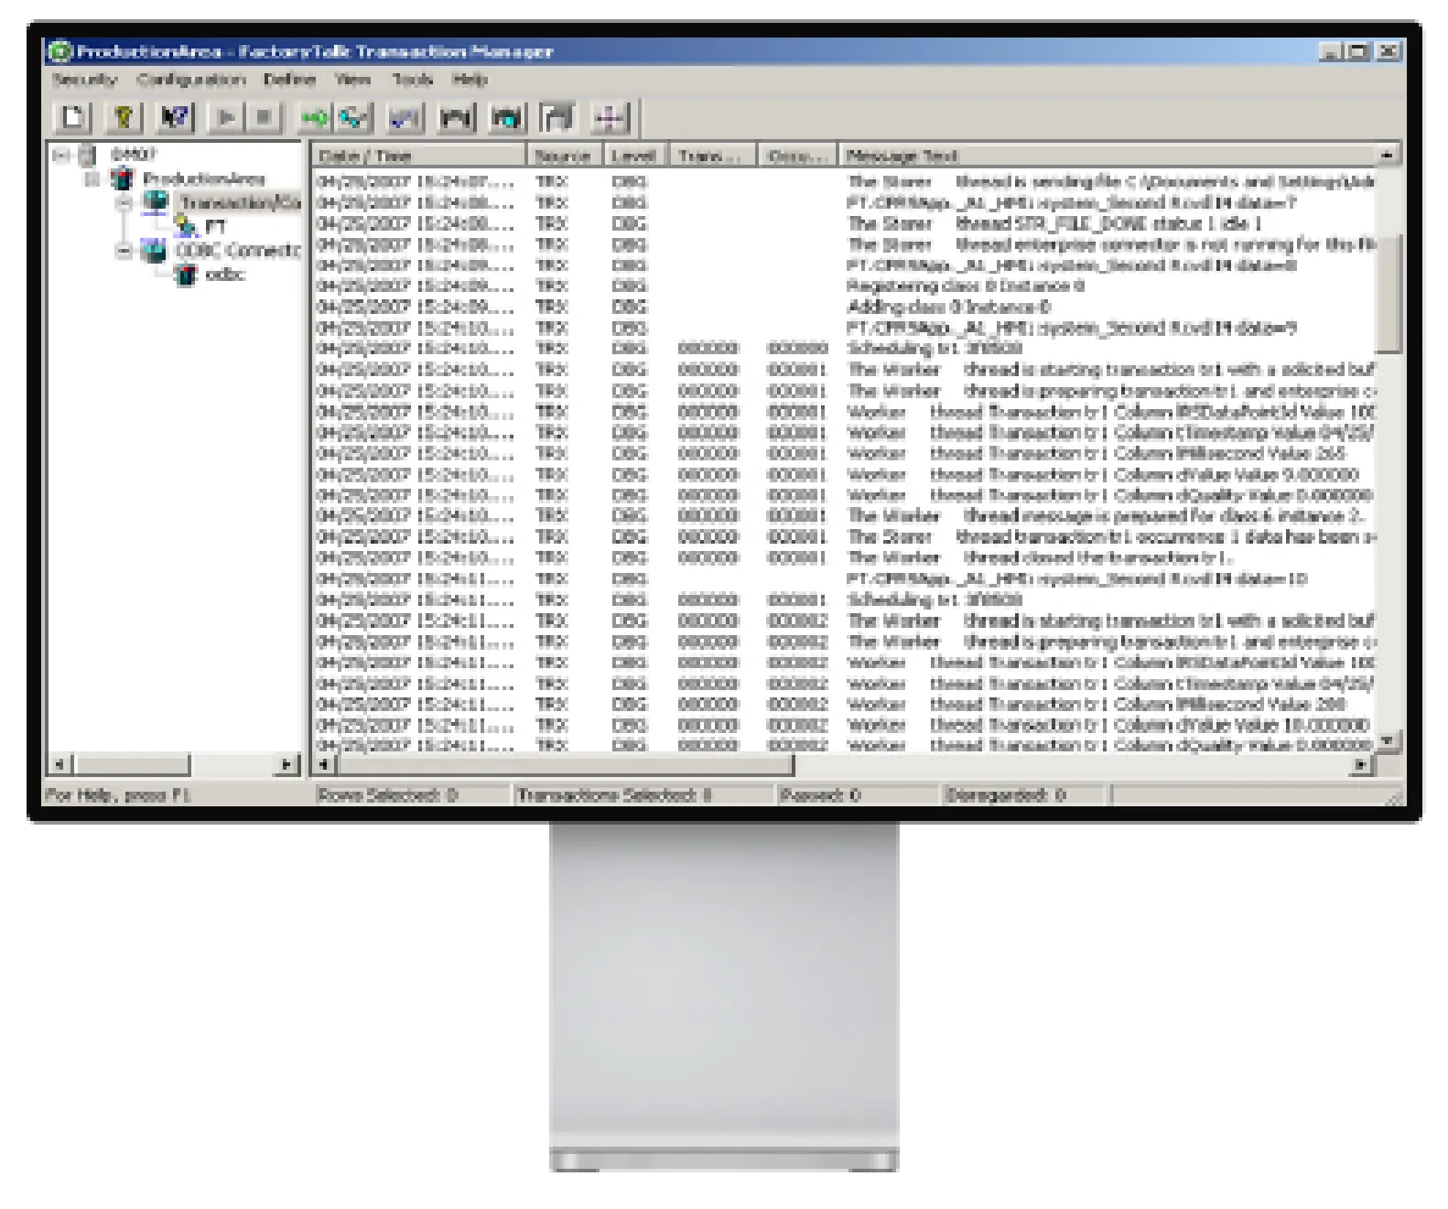This screenshot has height=1209, width=1448.
Task: Click the Level column header
Action: tap(637, 156)
